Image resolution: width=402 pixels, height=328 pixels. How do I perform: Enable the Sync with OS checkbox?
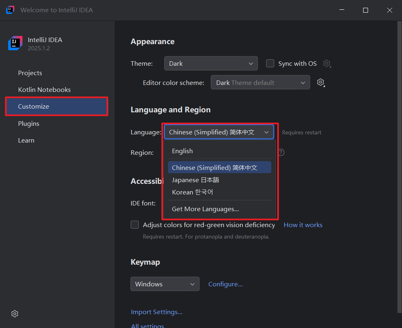point(270,63)
